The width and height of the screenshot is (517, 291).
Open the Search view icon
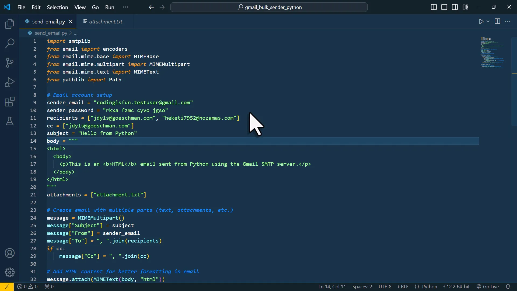click(10, 43)
